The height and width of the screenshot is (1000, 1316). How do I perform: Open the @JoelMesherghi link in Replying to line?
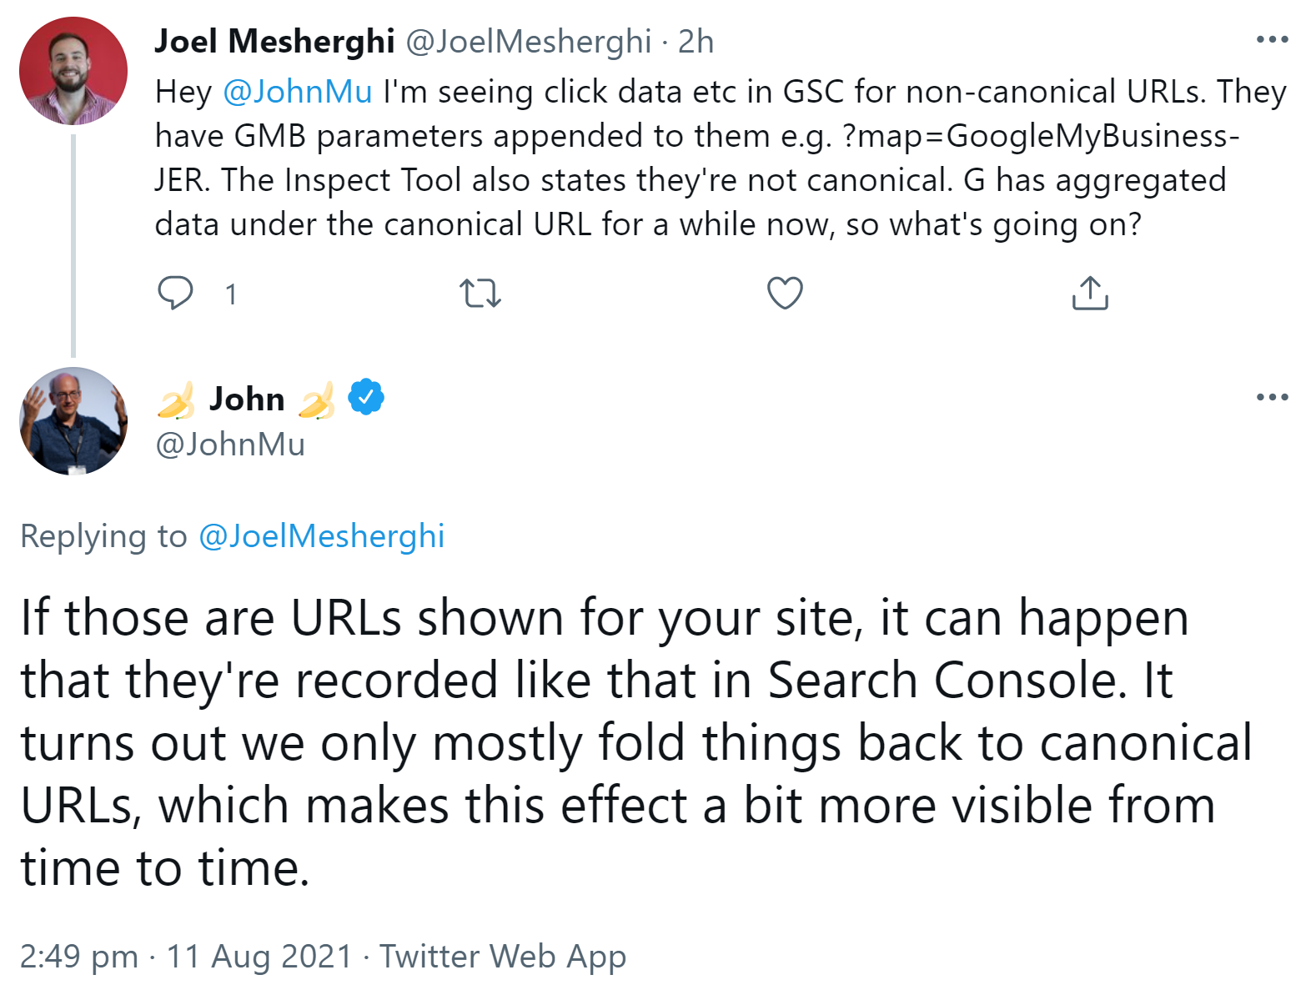click(322, 536)
